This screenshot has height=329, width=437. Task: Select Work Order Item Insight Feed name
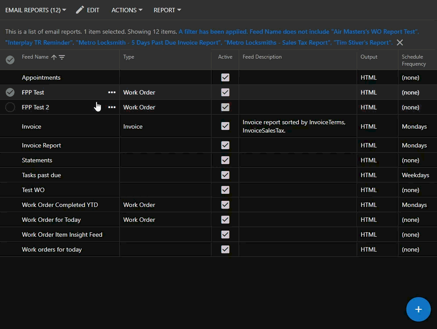[62, 234]
